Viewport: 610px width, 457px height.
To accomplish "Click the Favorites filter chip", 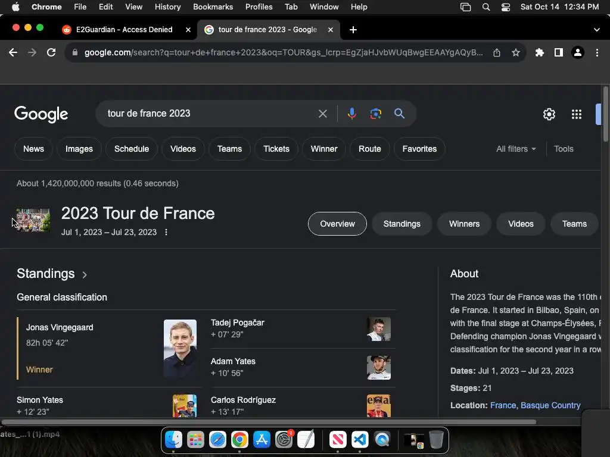I will (419, 149).
